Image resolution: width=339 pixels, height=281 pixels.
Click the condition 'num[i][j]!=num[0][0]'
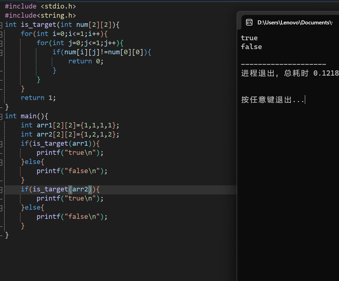[104, 52]
